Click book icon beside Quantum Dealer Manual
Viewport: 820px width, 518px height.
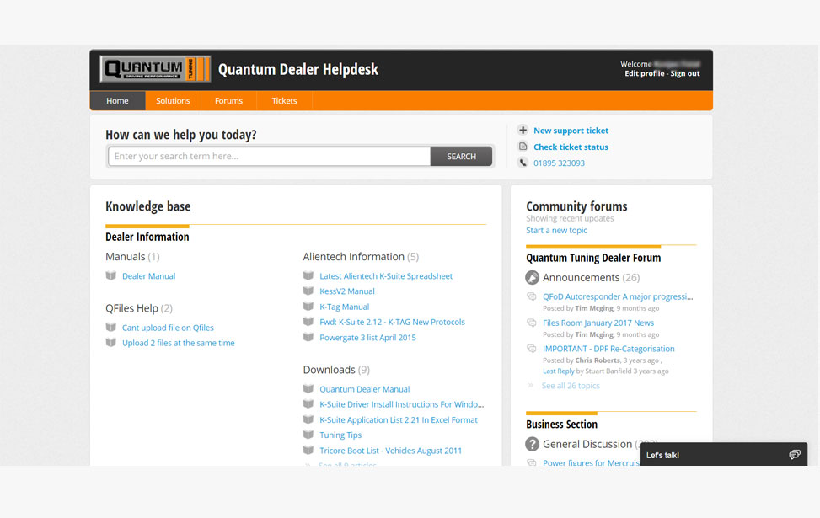308,388
